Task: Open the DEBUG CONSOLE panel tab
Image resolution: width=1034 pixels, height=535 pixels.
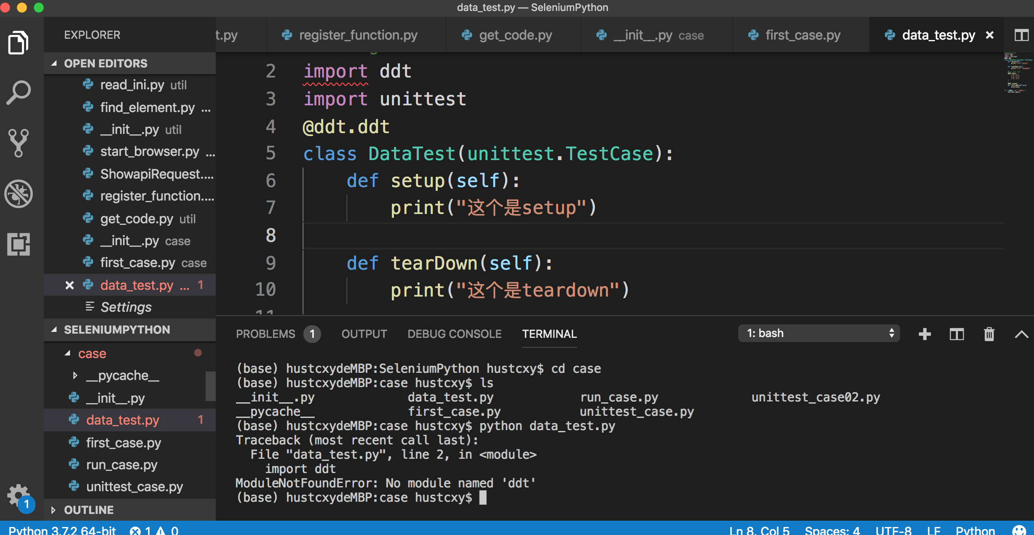Action: pos(454,334)
